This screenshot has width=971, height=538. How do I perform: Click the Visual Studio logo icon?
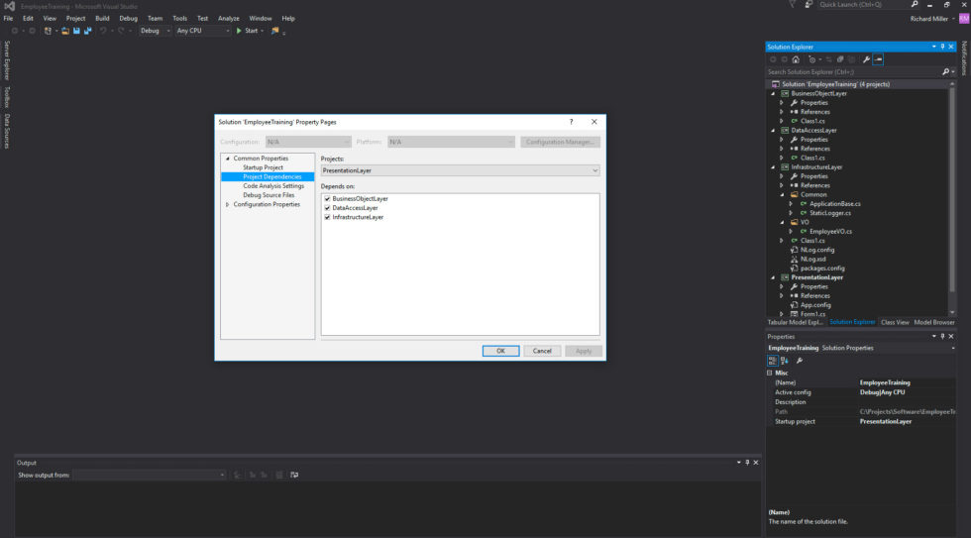9,6
